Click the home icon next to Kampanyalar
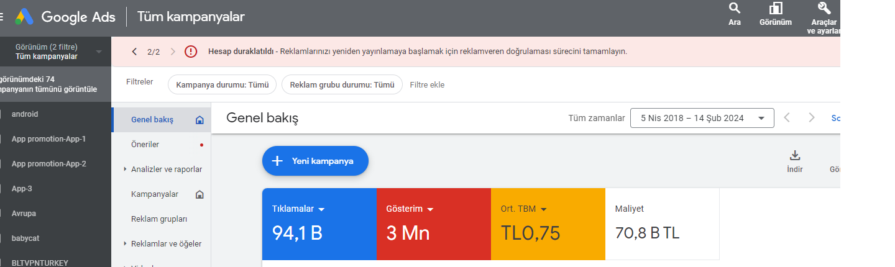 200,194
